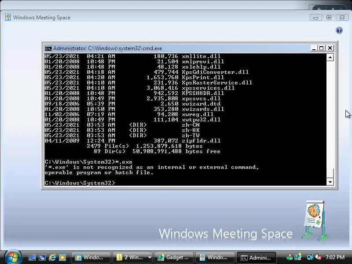The image size is (352, 264).
Task: Click the 'zh-CN' directory entry
Action: (x=191, y=125)
